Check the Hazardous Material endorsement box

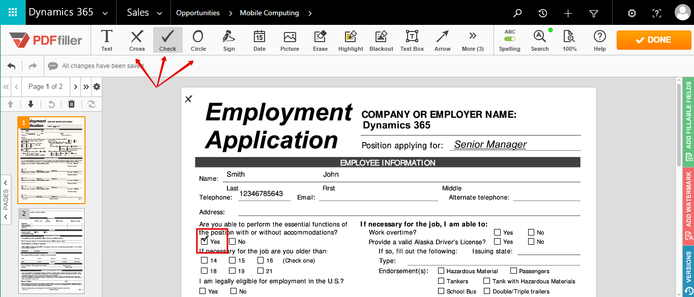point(441,271)
